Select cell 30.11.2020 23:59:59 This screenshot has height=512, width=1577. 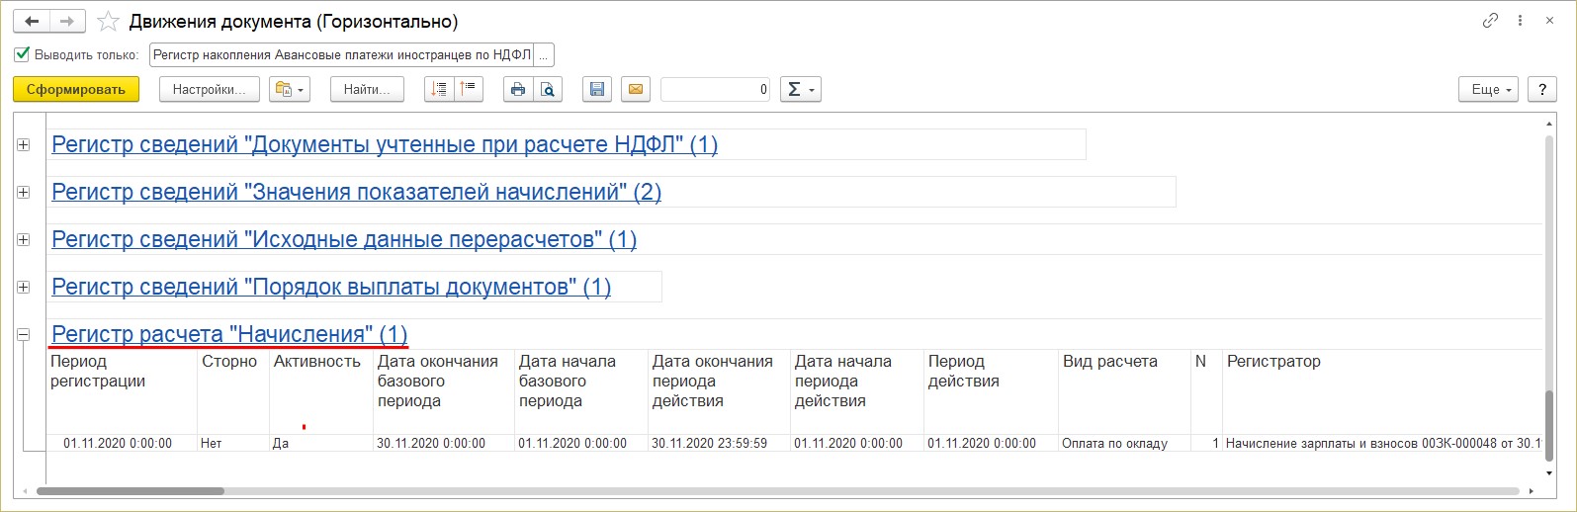(719, 443)
